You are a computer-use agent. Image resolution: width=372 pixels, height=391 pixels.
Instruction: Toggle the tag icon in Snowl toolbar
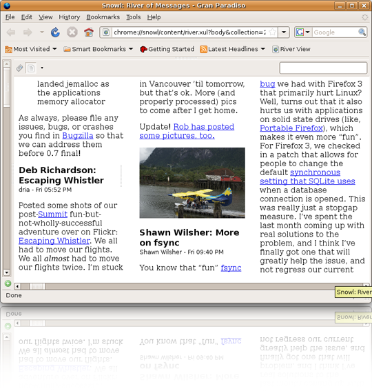point(19,68)
